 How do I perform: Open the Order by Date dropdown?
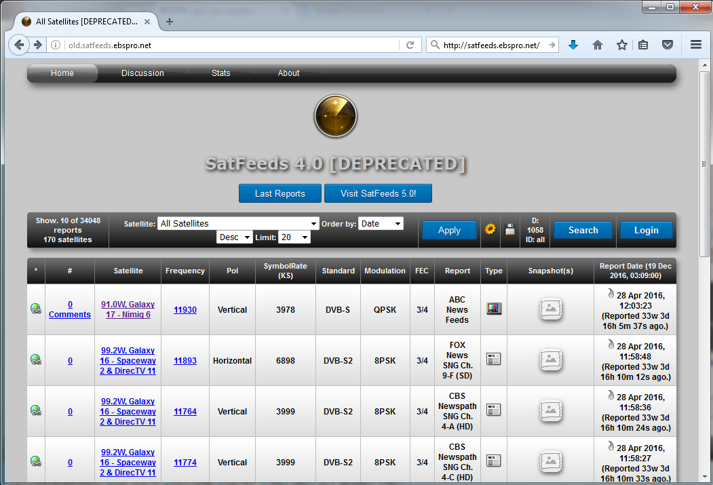click(380, 223)
